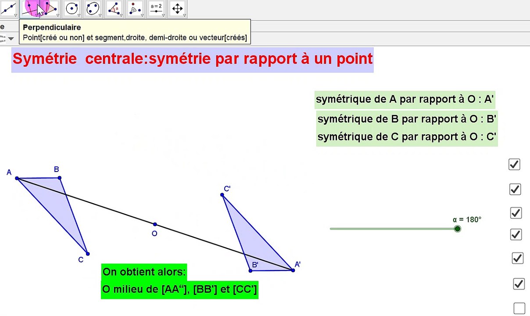Viewport: 530px width, 316px height.
Task: Click text 'symétrique de C par rapport à O : C''
Action: coord(407,137)
